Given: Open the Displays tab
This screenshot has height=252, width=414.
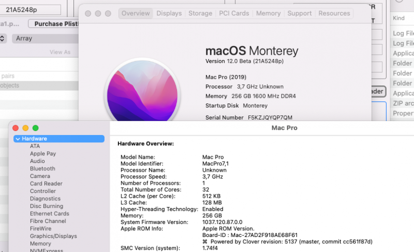Looking at the screenshot, I should pyautogui.click(x=169, y=13).
